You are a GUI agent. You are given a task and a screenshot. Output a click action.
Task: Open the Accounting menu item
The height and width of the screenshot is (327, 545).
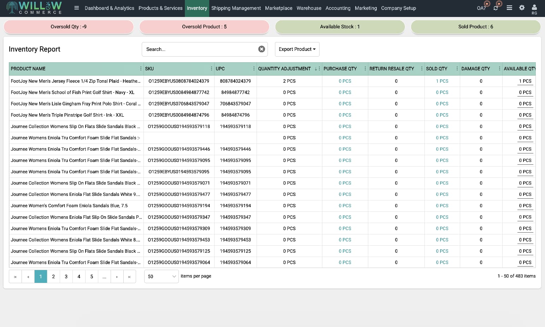338,8
